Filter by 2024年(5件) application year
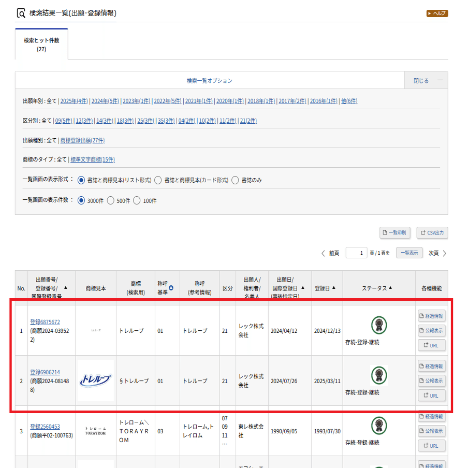 (x=105, y=101)
